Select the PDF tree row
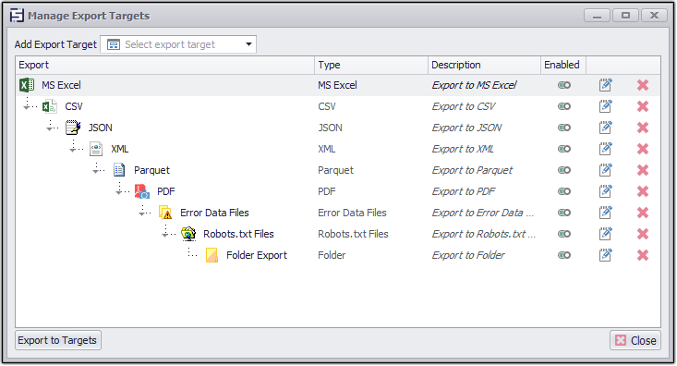Screen dimensions: 677x366 [338, 191]
